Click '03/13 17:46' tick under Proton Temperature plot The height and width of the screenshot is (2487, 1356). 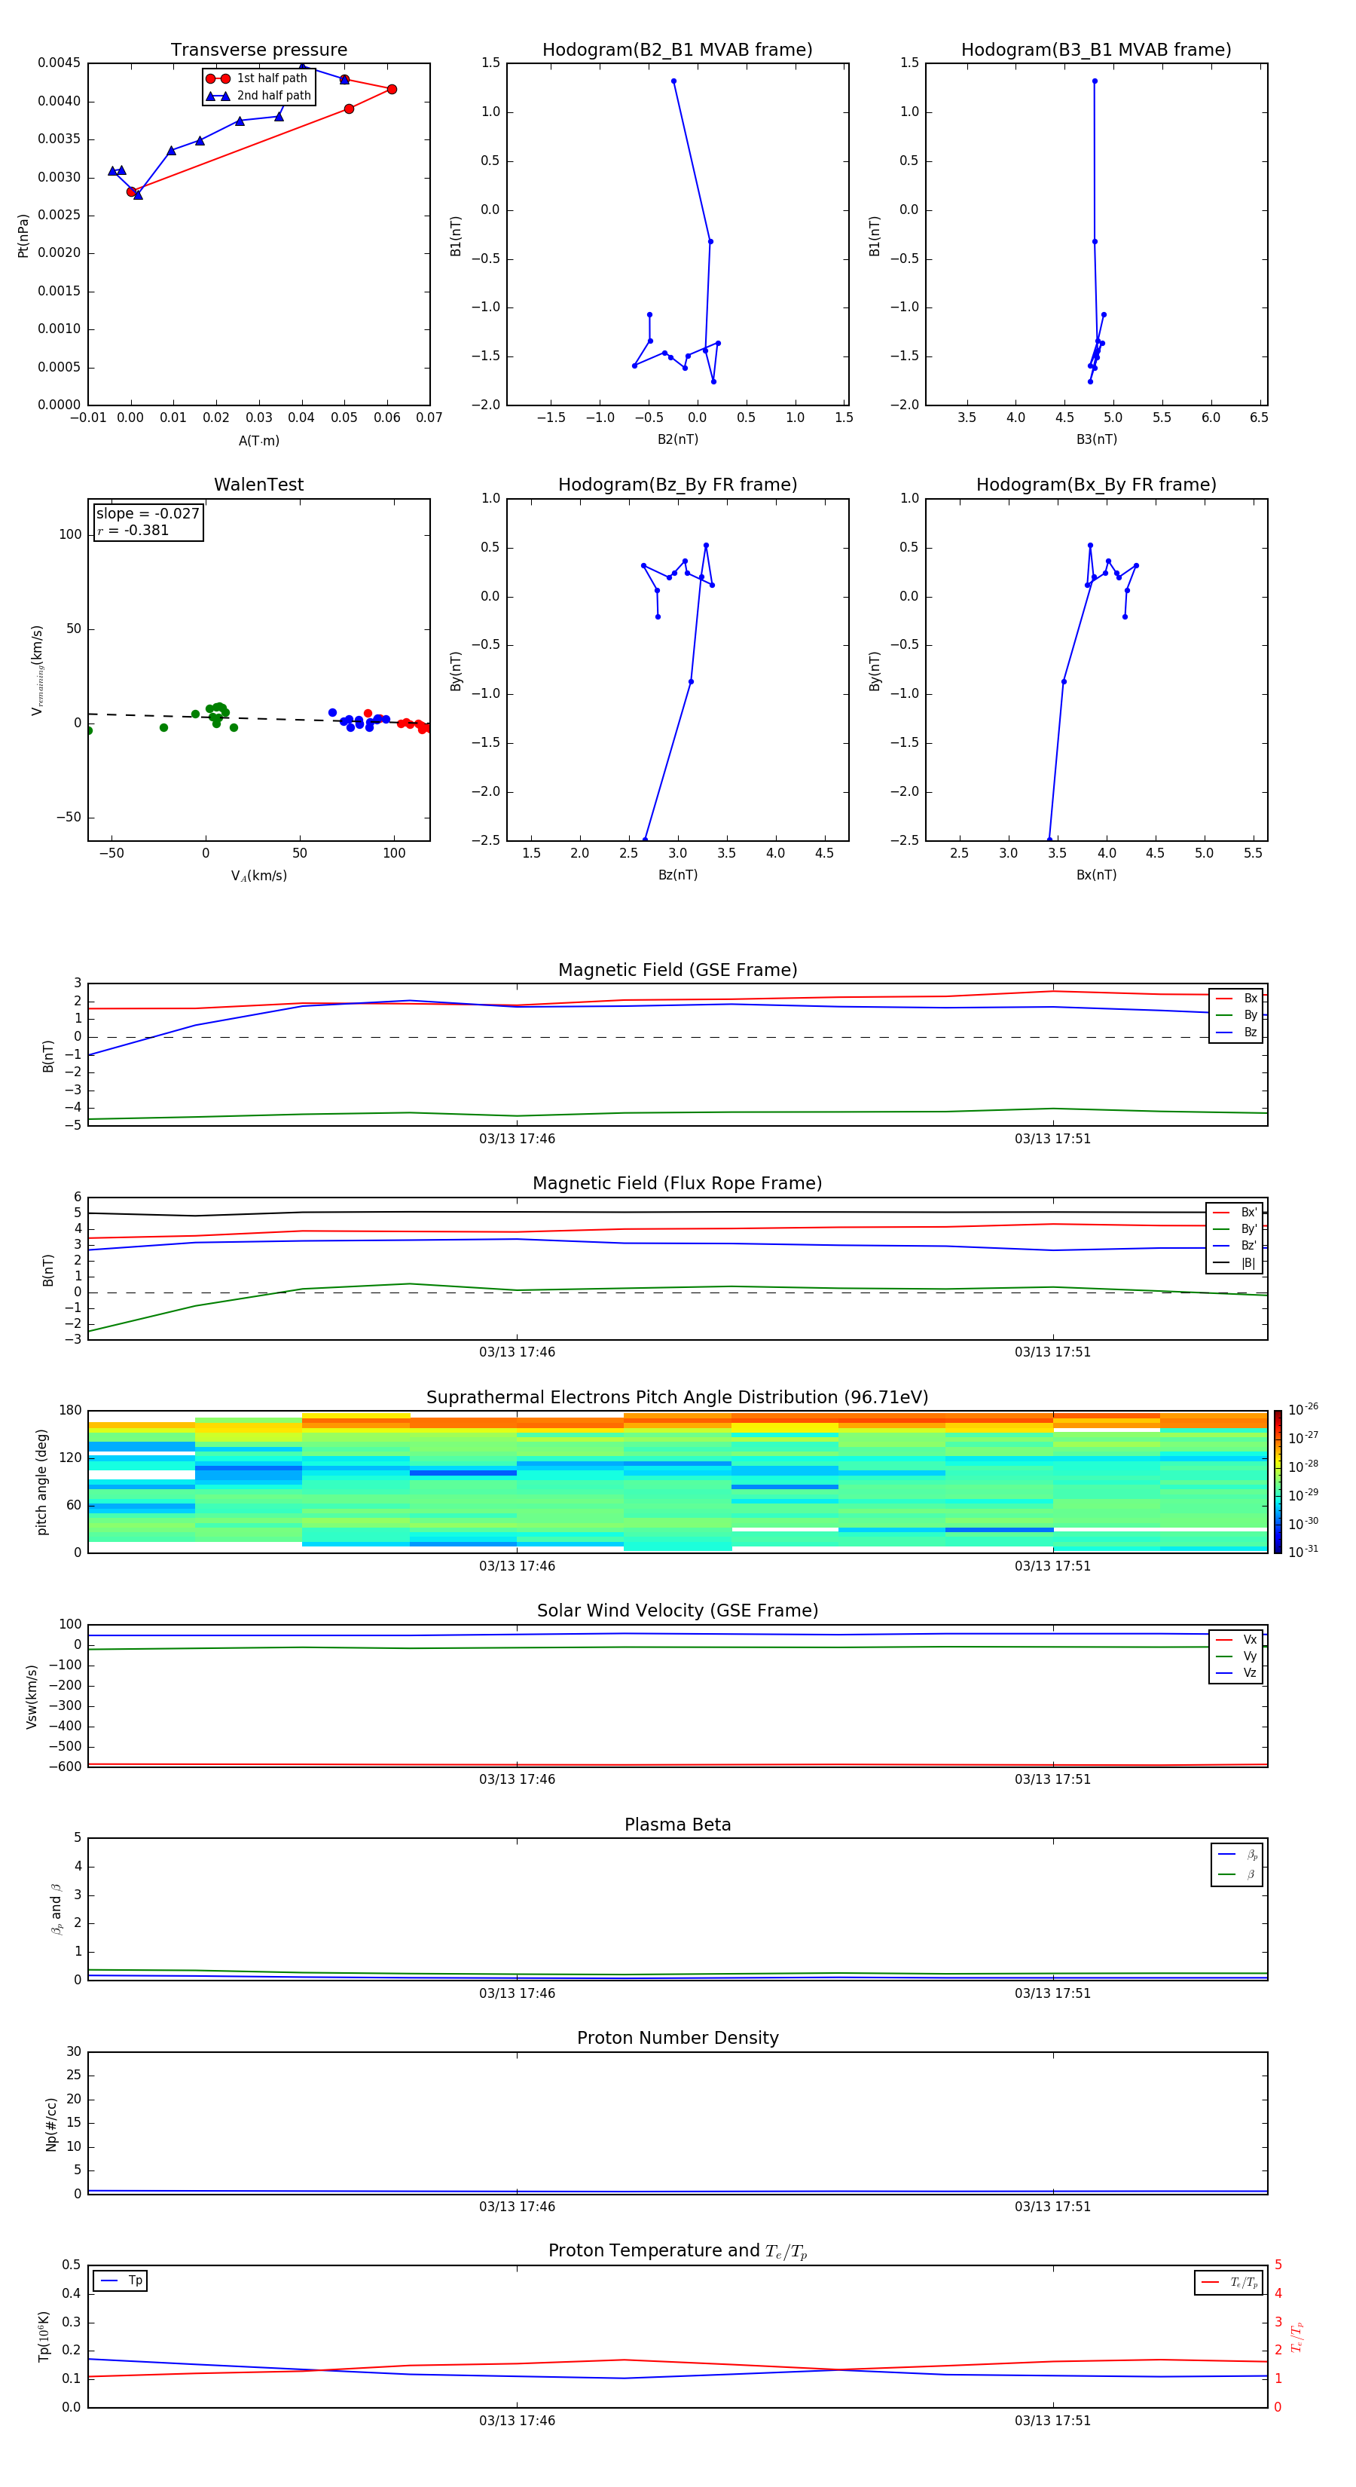pos(518,2421)
